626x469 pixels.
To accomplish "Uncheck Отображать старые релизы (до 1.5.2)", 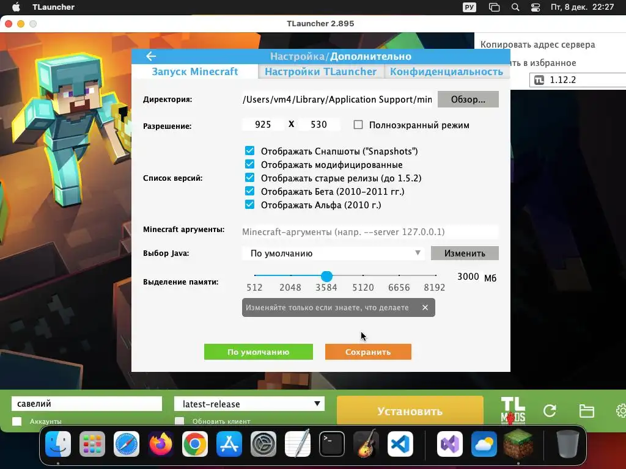I will [x=249, y=178].
